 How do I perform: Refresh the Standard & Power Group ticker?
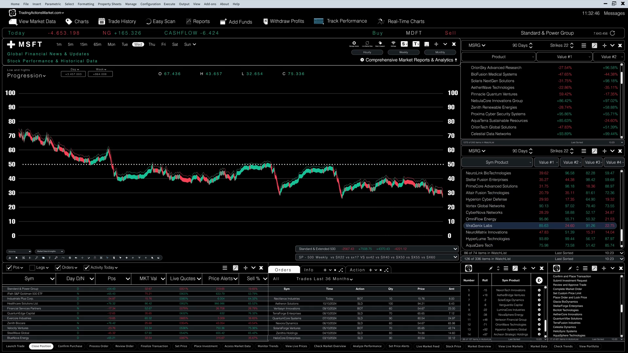pos(613,33)
